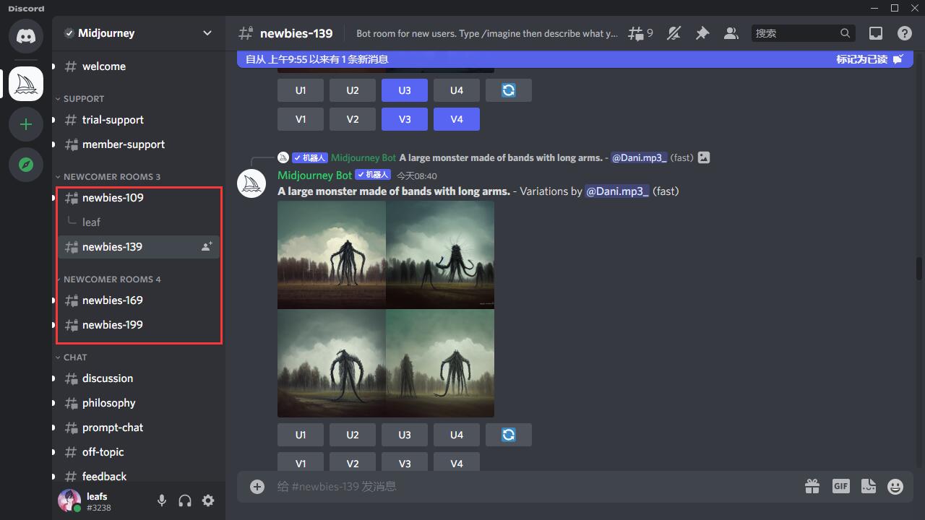
Task: Toggle microphone mute
Action: point(162,500)
